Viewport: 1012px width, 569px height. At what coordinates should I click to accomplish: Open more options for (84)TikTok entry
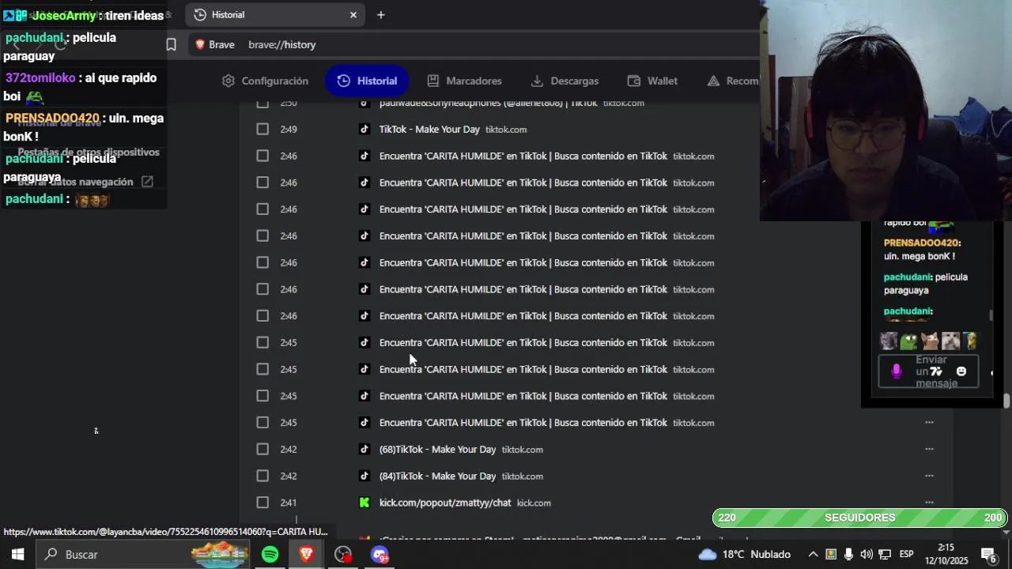929,477
